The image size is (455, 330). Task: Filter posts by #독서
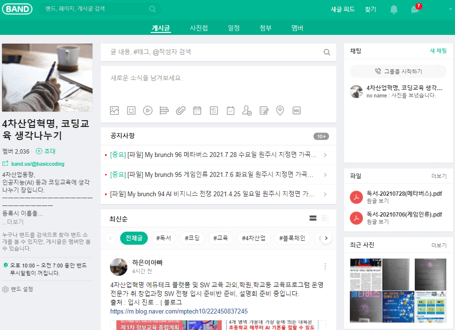(x=164, y=238)
